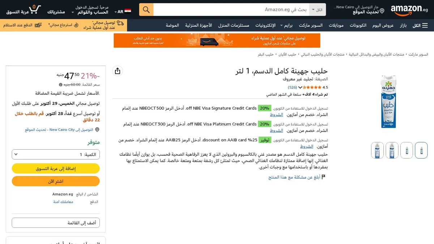Viewport: 434px width, 244px height.
Task: Open the search category dropdown الكل
Action: (318, 9)
